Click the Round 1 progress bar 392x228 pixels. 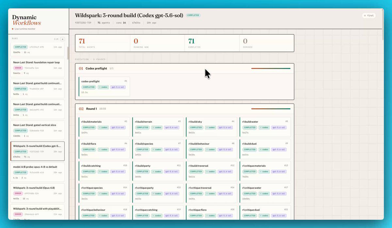tap(271, 109)
